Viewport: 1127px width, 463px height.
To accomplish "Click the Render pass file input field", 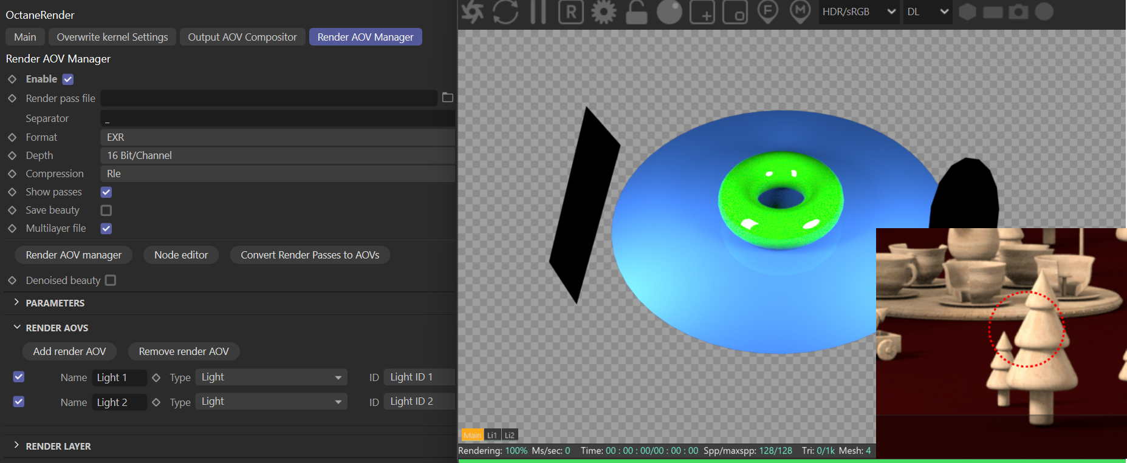I will tap(269, 98).
